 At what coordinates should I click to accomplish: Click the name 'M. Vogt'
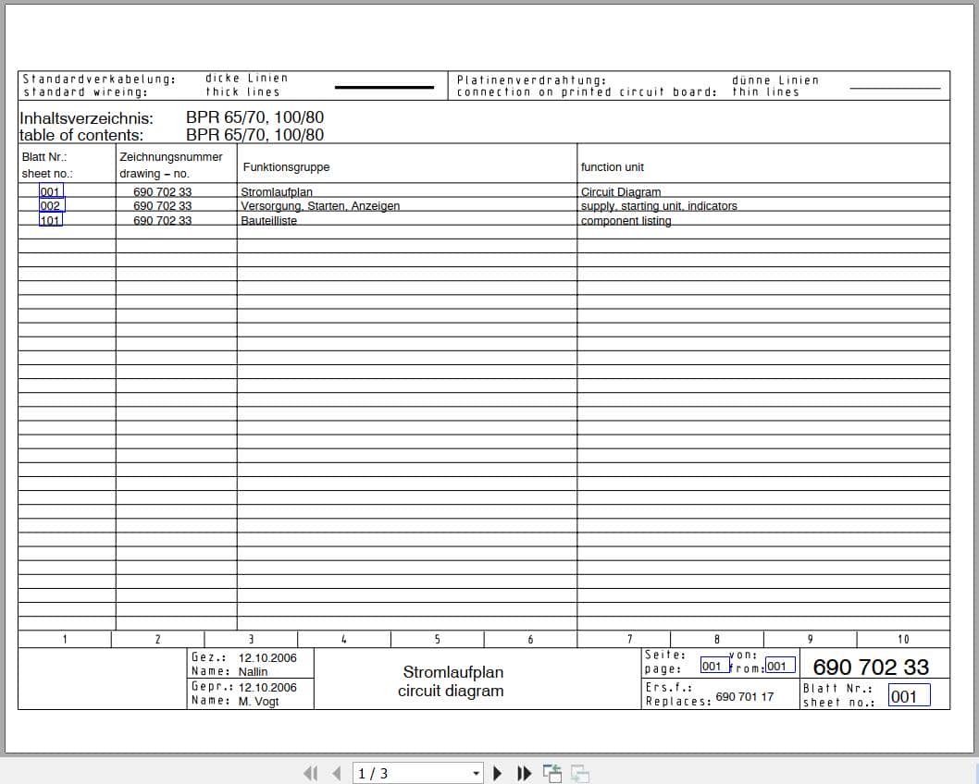(x=258, y=701)
